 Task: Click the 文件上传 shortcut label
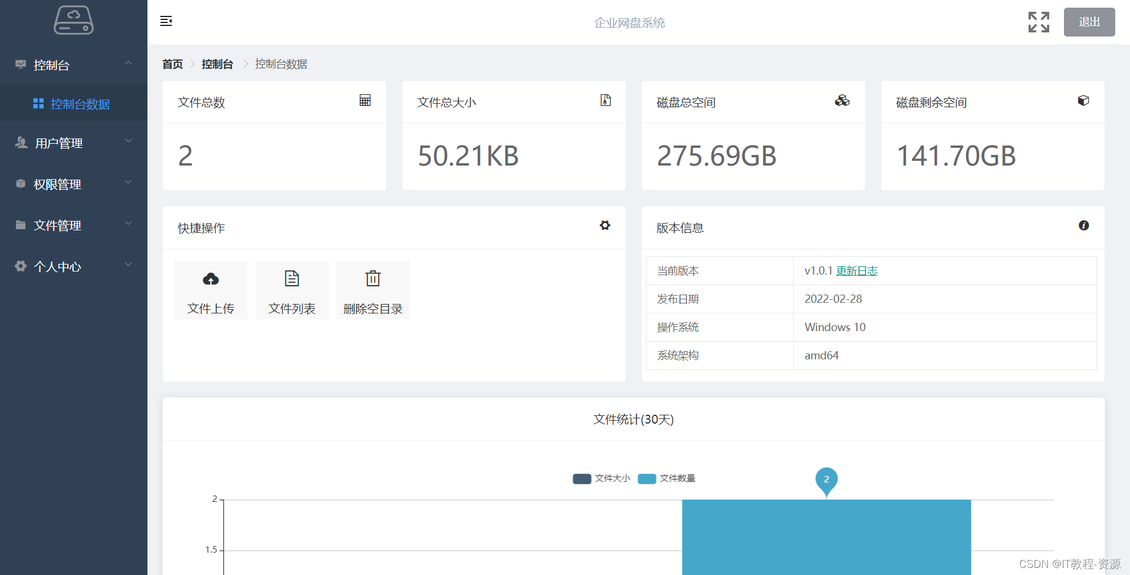click(211, 309)
